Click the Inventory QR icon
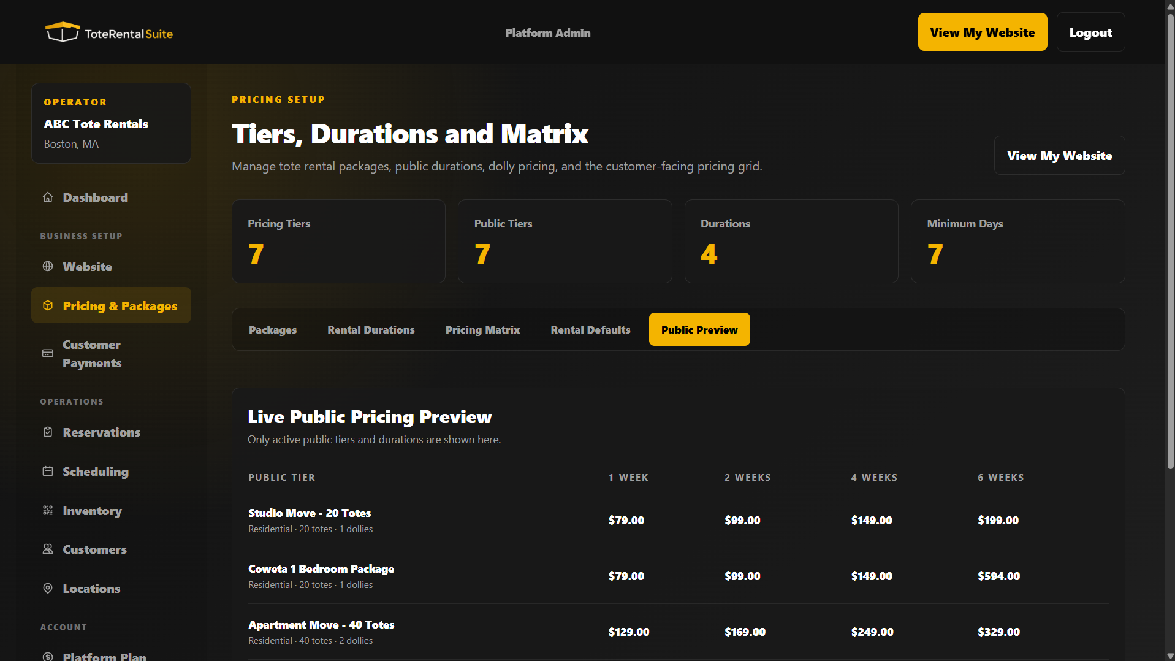 [x=48, y=510]
